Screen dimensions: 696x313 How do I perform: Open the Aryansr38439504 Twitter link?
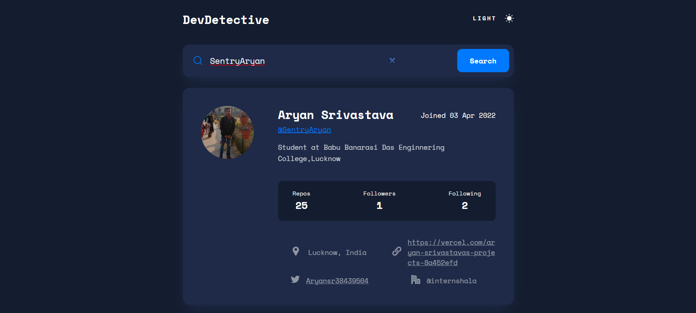pos(337,281)
